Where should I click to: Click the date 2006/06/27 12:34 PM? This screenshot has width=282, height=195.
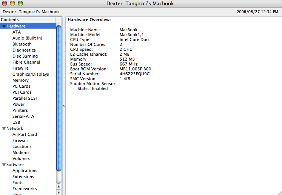[x=257, y=12]
